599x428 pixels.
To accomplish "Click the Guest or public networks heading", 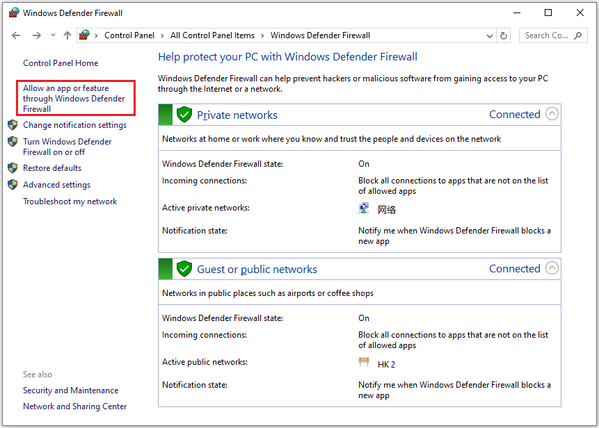I will coord(257,270).
